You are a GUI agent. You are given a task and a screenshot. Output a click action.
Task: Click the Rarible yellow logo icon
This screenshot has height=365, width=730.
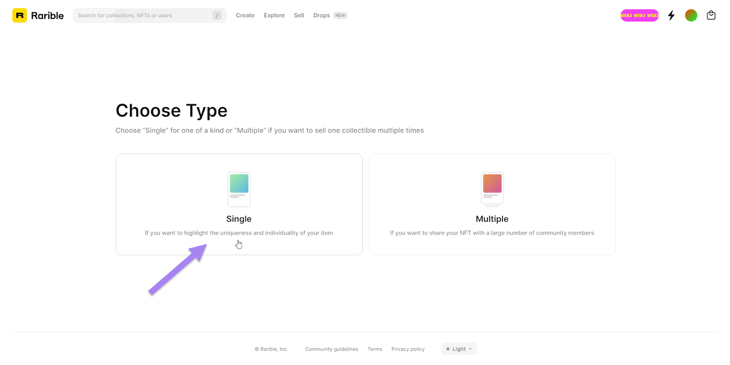(20, 15)
